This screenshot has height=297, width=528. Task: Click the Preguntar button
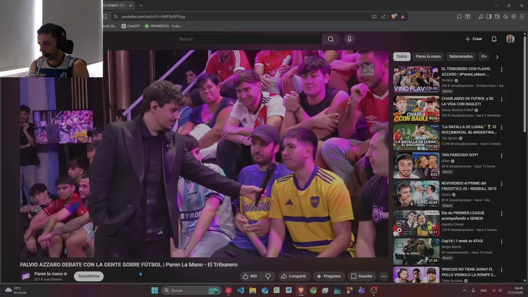coord(328,276)
